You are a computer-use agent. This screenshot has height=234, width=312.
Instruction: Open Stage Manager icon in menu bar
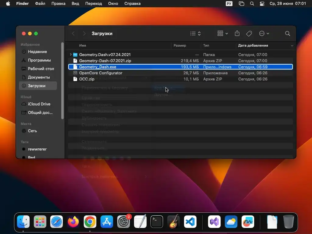point(241,4)
